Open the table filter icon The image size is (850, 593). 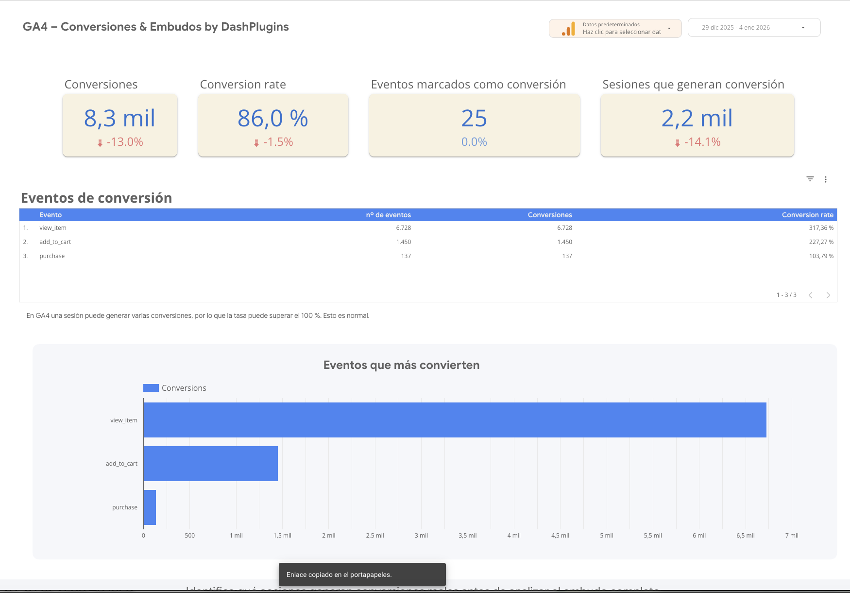pyautogui.click(x=810, y=179)
